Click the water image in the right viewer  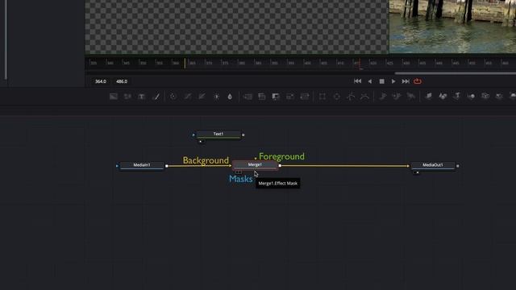(452, 27)
